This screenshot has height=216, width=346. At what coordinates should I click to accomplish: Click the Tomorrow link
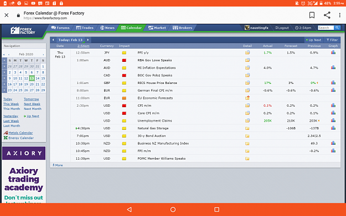click(32, 99)
